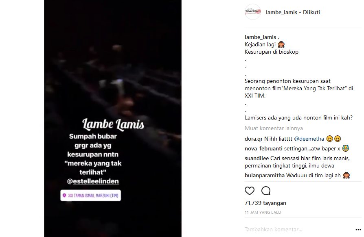Viewport: 364px width, 237px height.
Task: Like the post with the heart icon
Action: coord(250,191)
